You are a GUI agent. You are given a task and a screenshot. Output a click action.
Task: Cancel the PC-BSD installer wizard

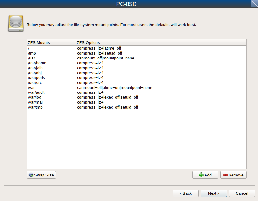[x=242, y=193]
